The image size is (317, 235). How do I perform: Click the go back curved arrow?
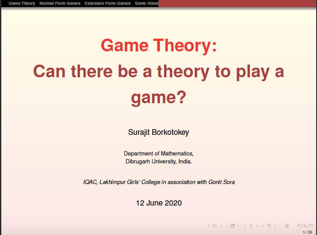[299, 226]
